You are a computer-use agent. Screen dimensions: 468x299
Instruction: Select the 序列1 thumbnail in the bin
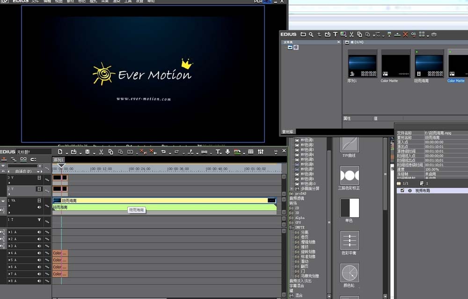362,63
